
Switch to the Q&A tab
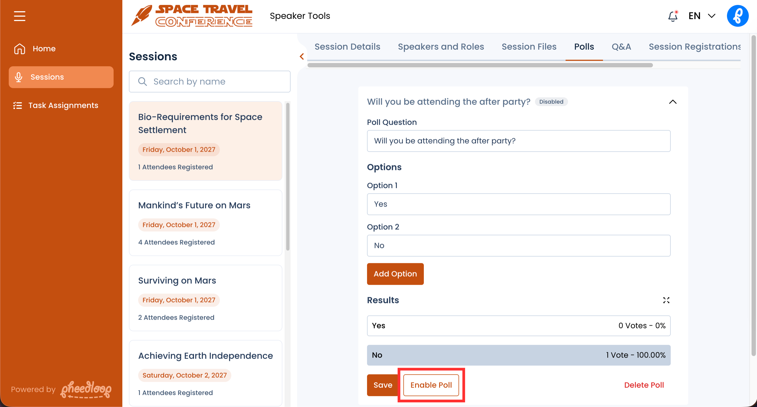click(621, 47)
